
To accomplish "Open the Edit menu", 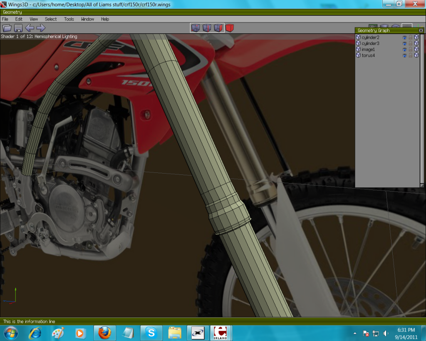I will click(x=19, y=19).
